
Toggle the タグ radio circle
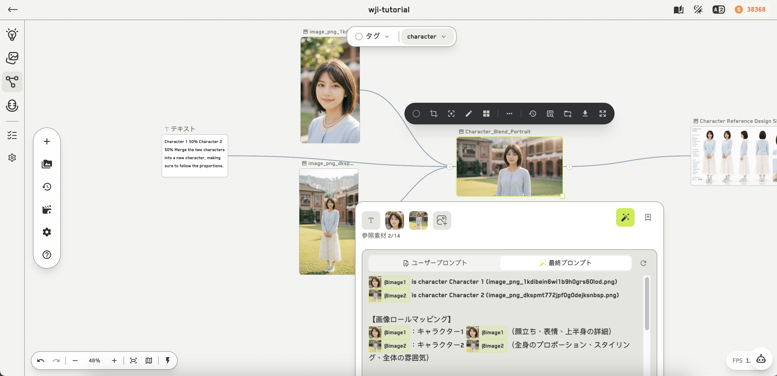[x=359, y=37]
